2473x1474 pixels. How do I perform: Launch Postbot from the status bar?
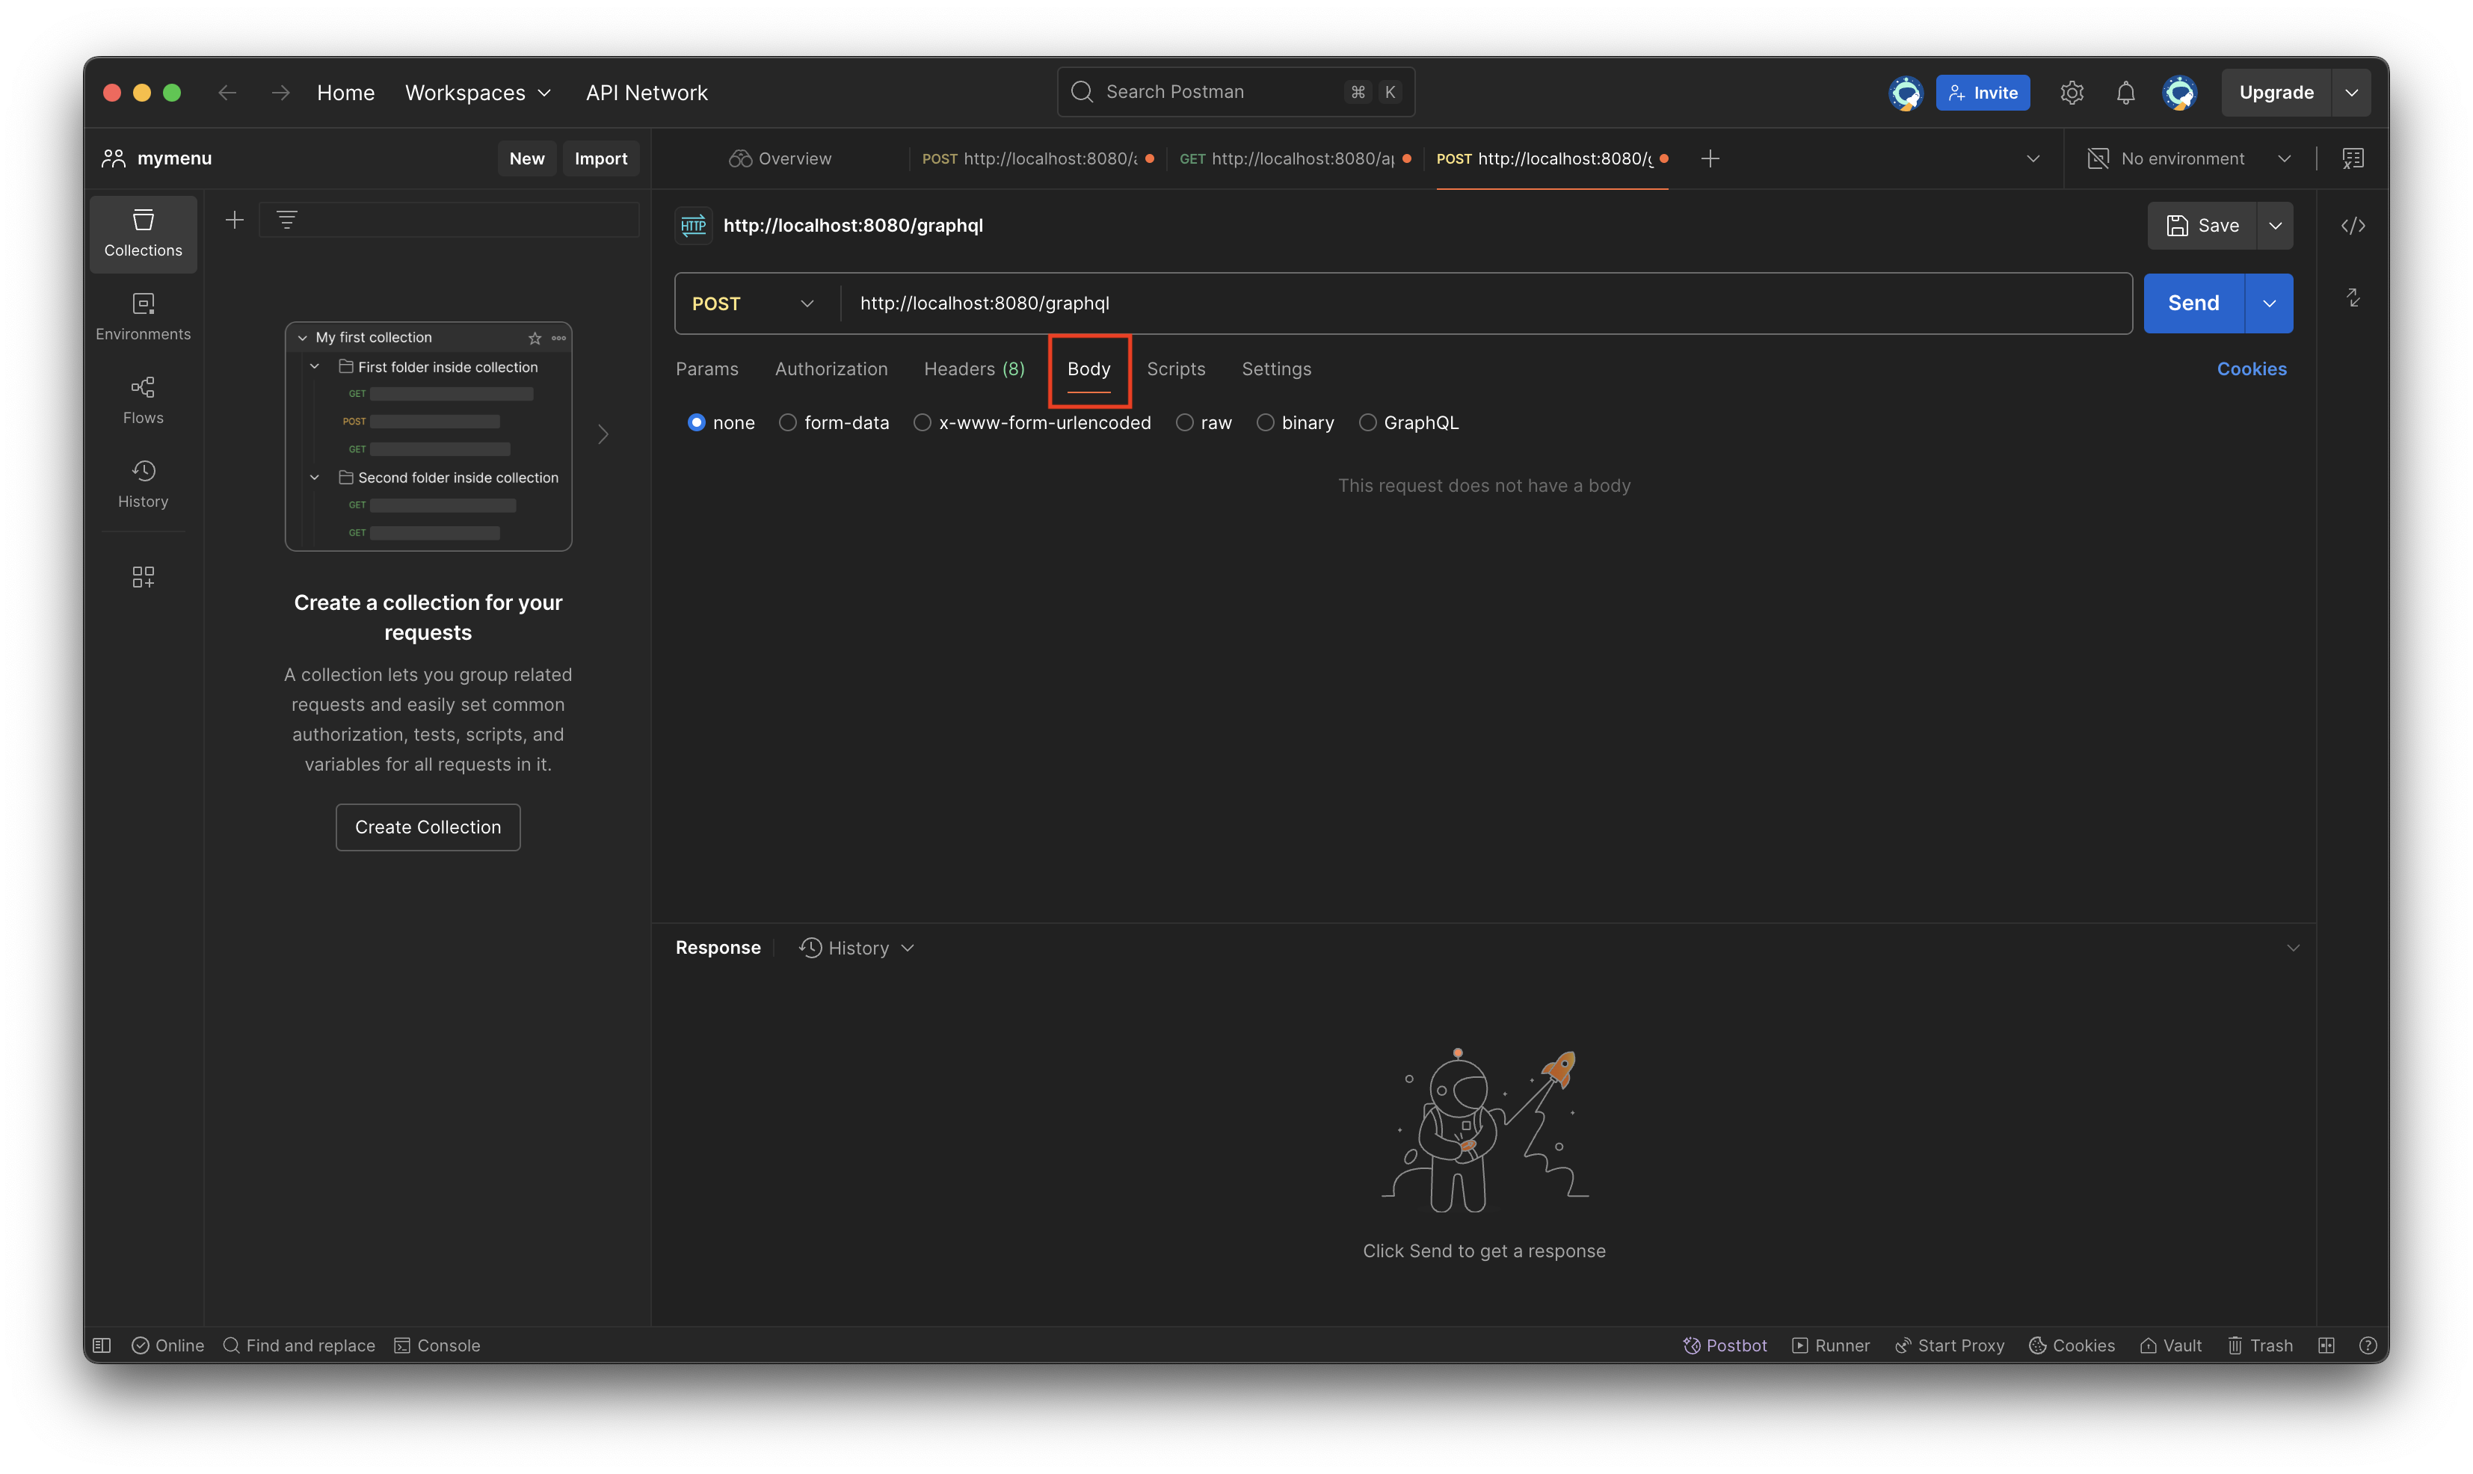1725,1345
